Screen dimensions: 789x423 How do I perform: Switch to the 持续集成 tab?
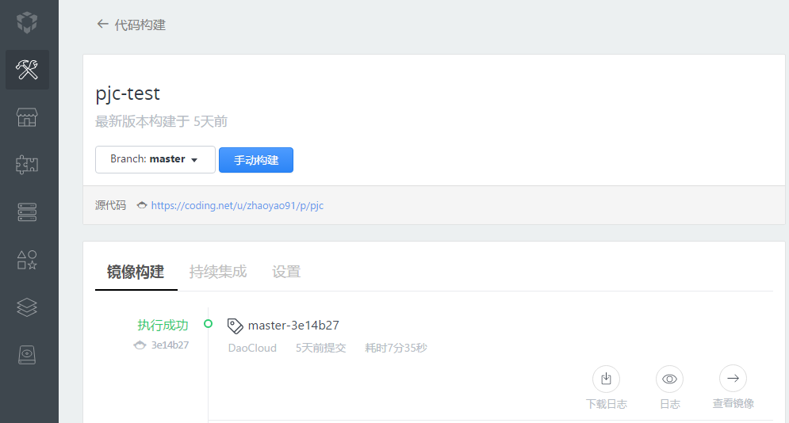[218, 272]
